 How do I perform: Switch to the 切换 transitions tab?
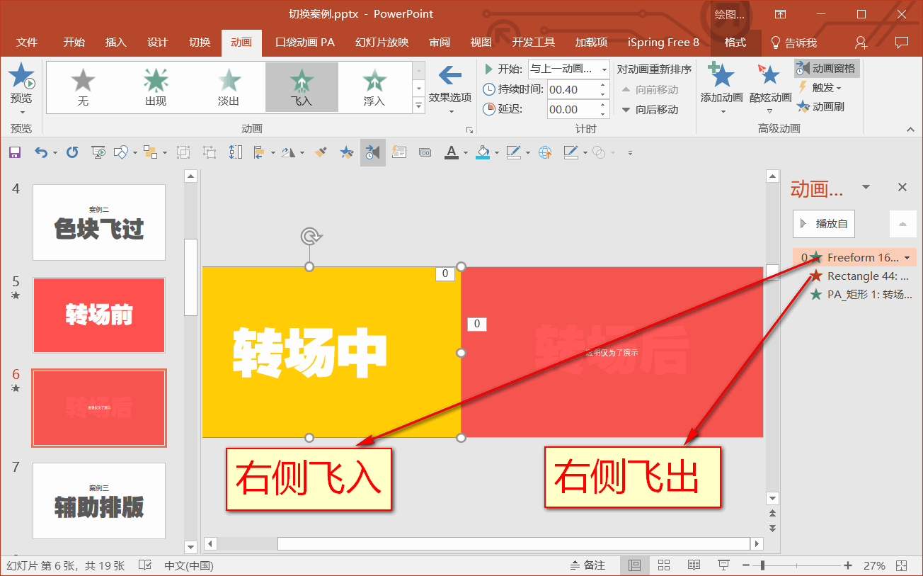coord(200,43)
